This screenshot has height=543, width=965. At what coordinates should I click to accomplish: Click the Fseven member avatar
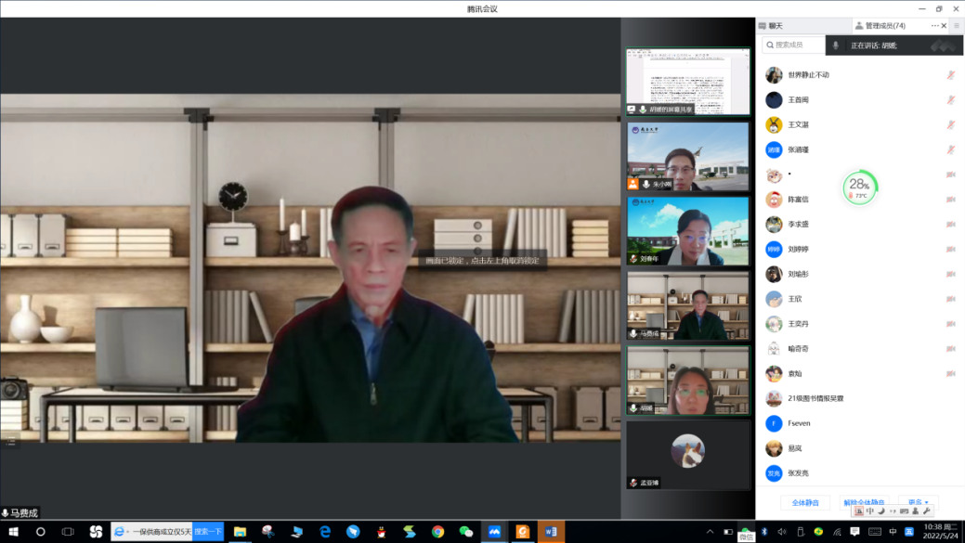pos(774,423)
